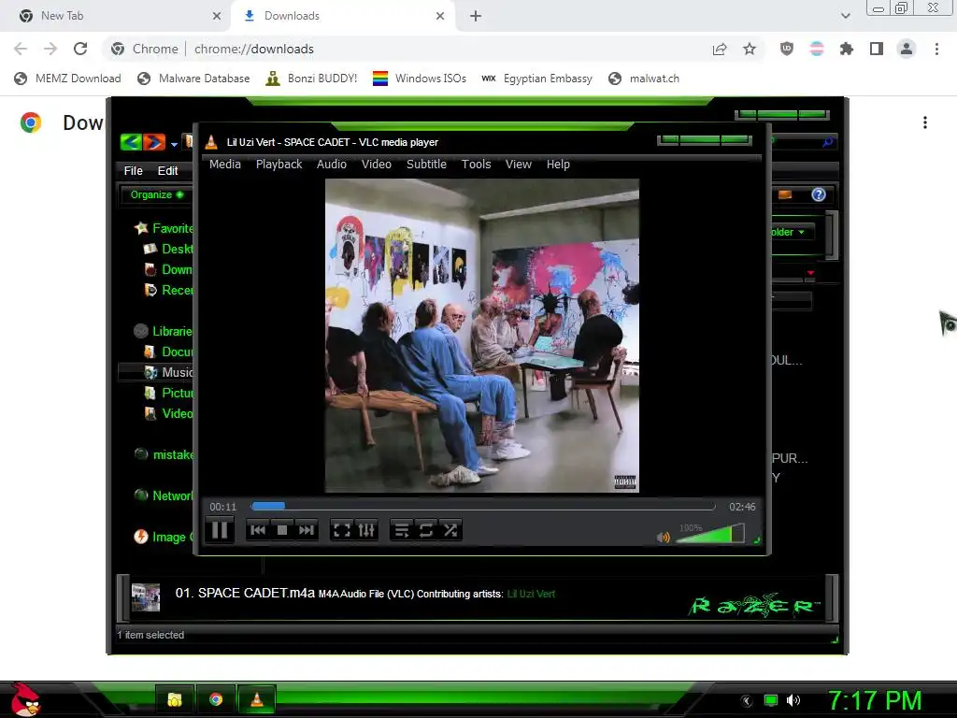Viewport: 957px width, 718px height.
Task: Open the folder arrange-by dropdown in Explorer
Action: click(x=791, y=232)
